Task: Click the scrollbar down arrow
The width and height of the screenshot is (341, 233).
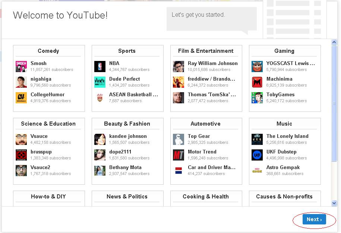Action: pos(334,203)
